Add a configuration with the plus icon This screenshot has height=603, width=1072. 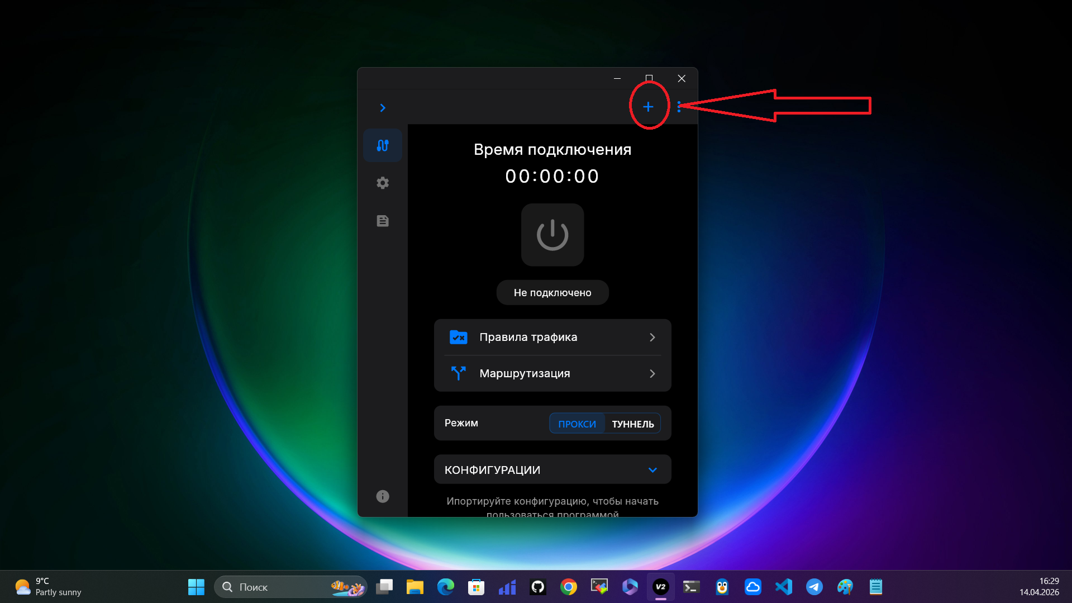click(x=649, y=106)
